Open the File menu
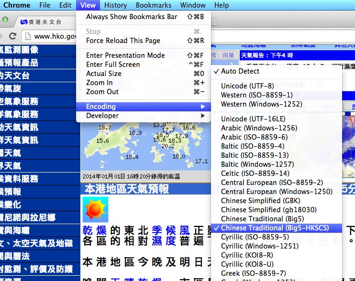This screenshot has height=281, width=355. click(x=45, y=5)
